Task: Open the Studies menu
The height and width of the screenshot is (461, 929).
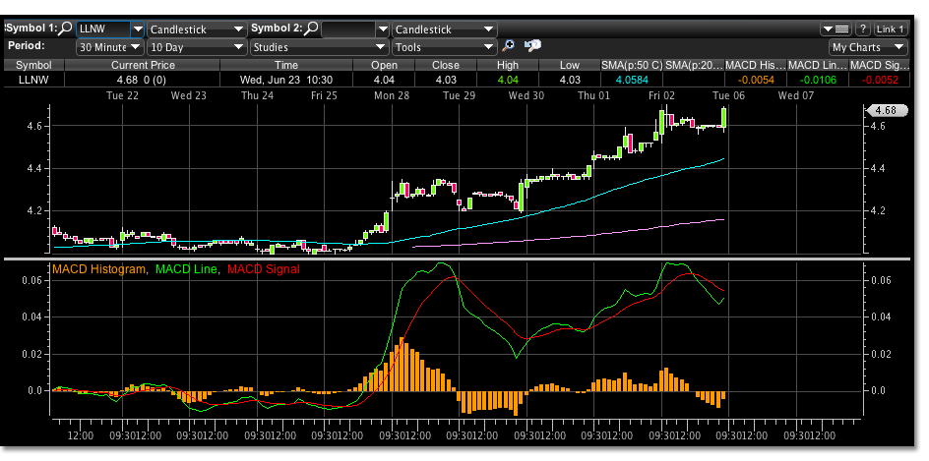Action: [319, 46]
